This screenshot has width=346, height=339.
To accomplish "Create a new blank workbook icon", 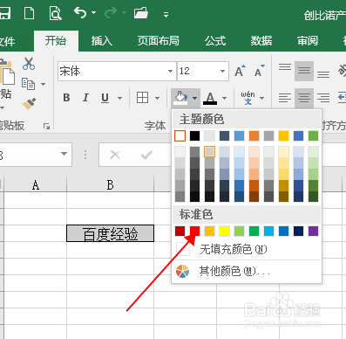I will [x=29, y=13].
